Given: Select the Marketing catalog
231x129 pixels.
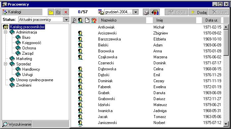Looking at the screenshot, I should click(x=24, y=59).
